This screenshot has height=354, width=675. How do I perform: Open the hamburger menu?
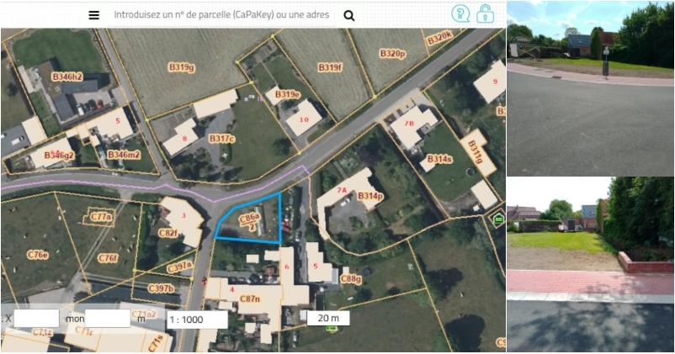click(94, 15)
